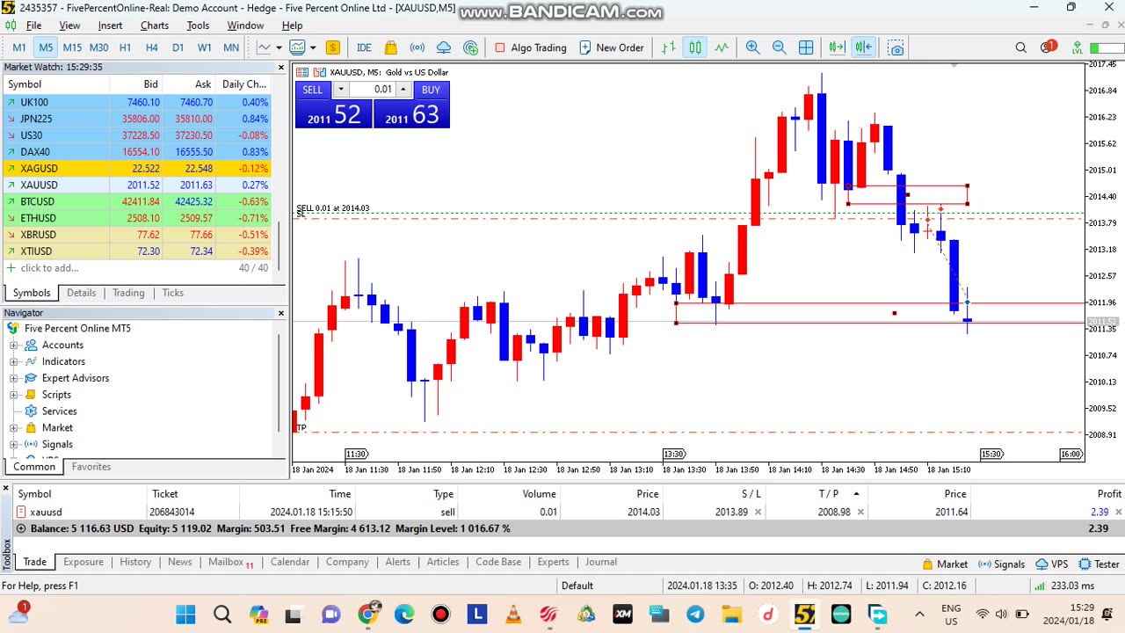Close the Navigator panel
This screenshot has height=633, width=1125.
281,313
